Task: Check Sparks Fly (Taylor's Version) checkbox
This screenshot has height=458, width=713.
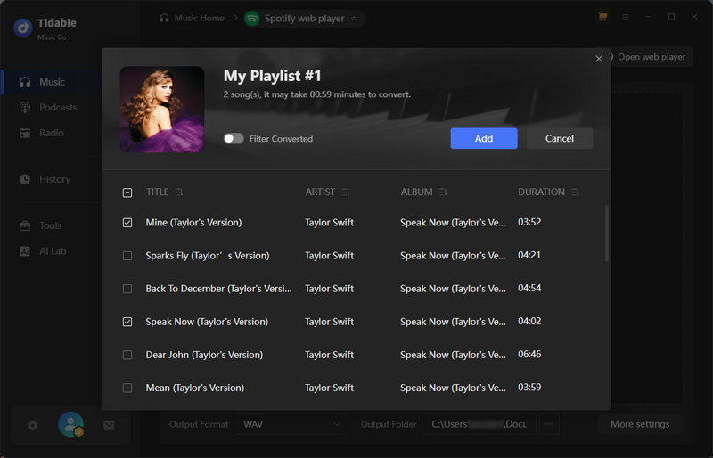Action: (127, 256)
